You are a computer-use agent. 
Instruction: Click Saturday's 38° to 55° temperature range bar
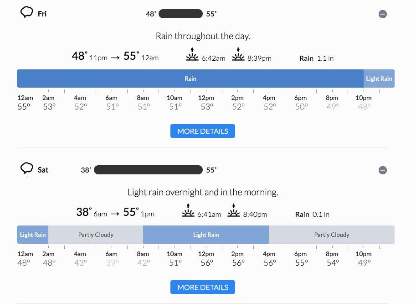[148, 170]
